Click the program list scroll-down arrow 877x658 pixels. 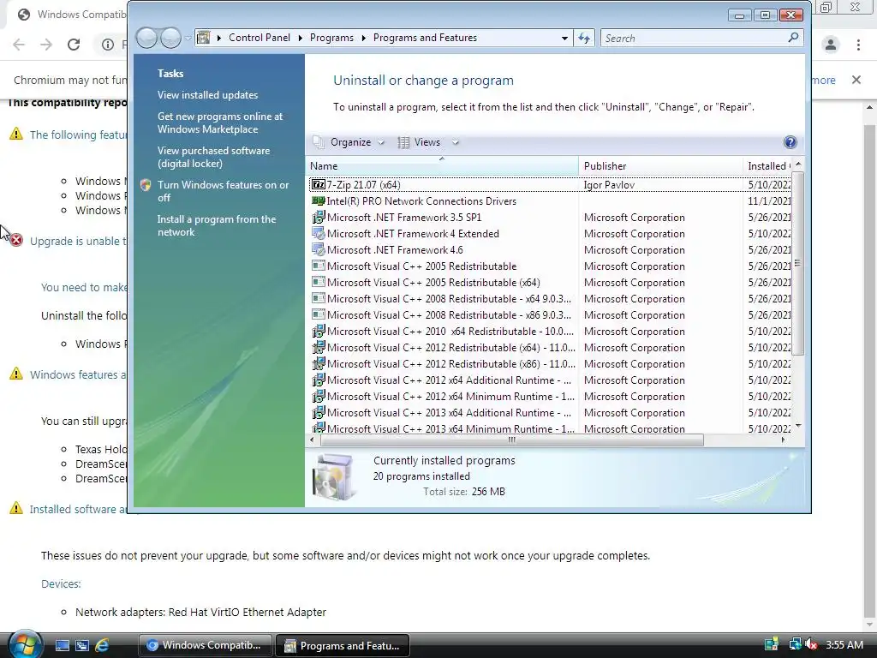pos(798,426)
